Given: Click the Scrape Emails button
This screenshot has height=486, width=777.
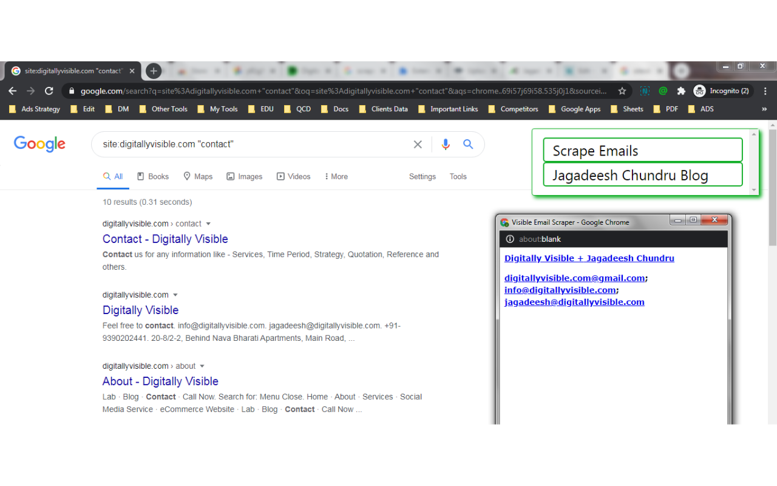Looking at the screenshot, I should tap(643, 150).
